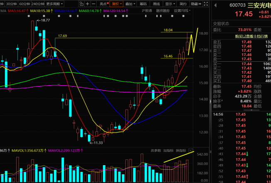Image resolution: width=271 pixels, height=183 pixels.
Task: Click 改参数 in volume pane
Action: (156, 150)
